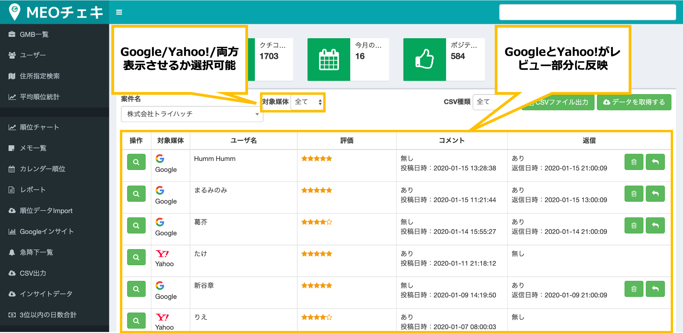This screenshot has width=683, height=333.
Task: Delete reply on 新谷章 review
Action: pyautogui.click(x=634, y=289)
